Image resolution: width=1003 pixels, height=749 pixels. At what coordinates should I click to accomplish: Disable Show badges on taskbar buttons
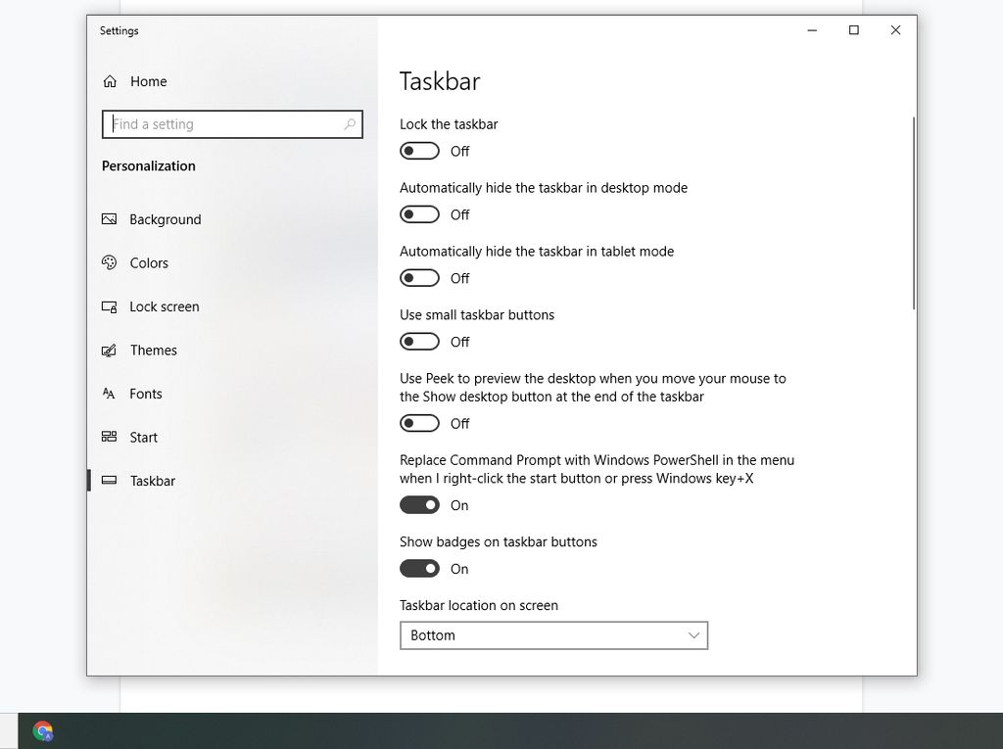[x=419, y=568]
